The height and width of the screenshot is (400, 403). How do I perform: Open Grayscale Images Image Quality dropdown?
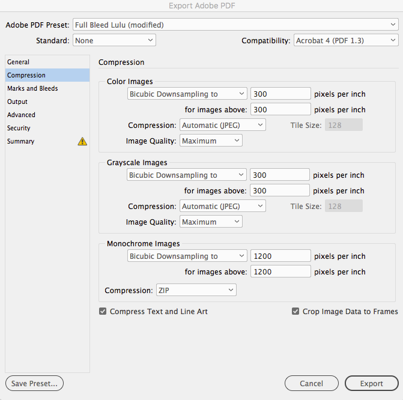click(211, 222)
